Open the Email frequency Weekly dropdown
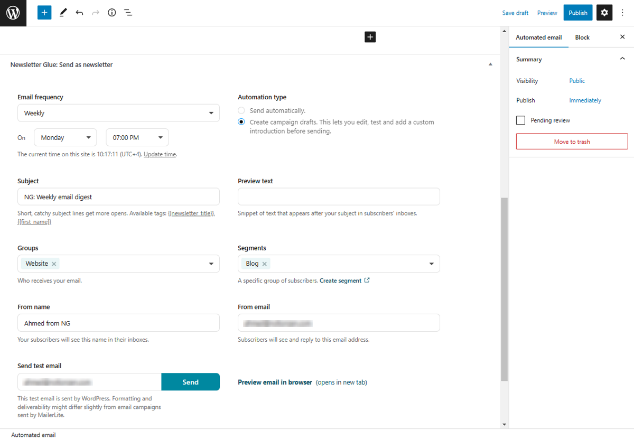The height and width of the screenshot is (440, 634). click(x=118, y=113)
